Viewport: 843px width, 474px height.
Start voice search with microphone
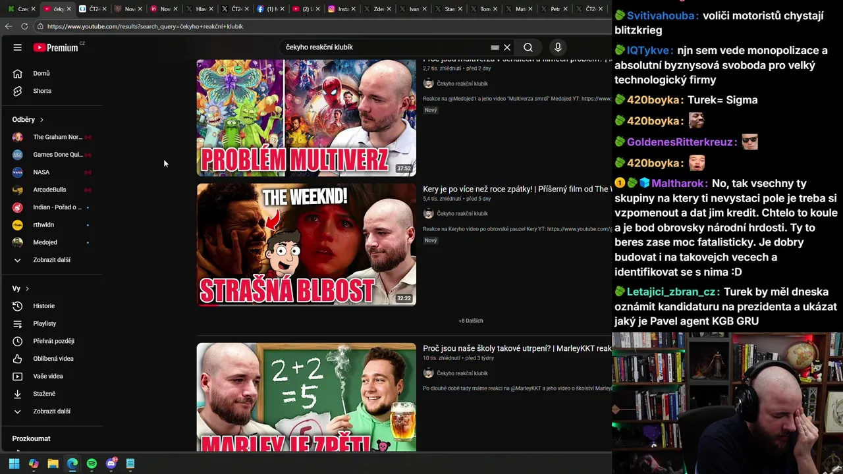[x=558, y=47]
